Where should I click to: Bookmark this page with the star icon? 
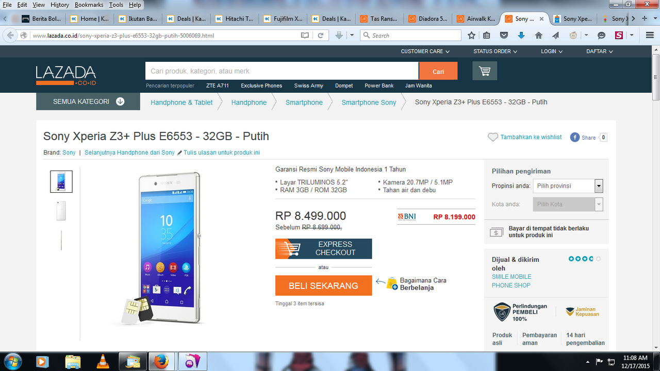tap(471, 36)
